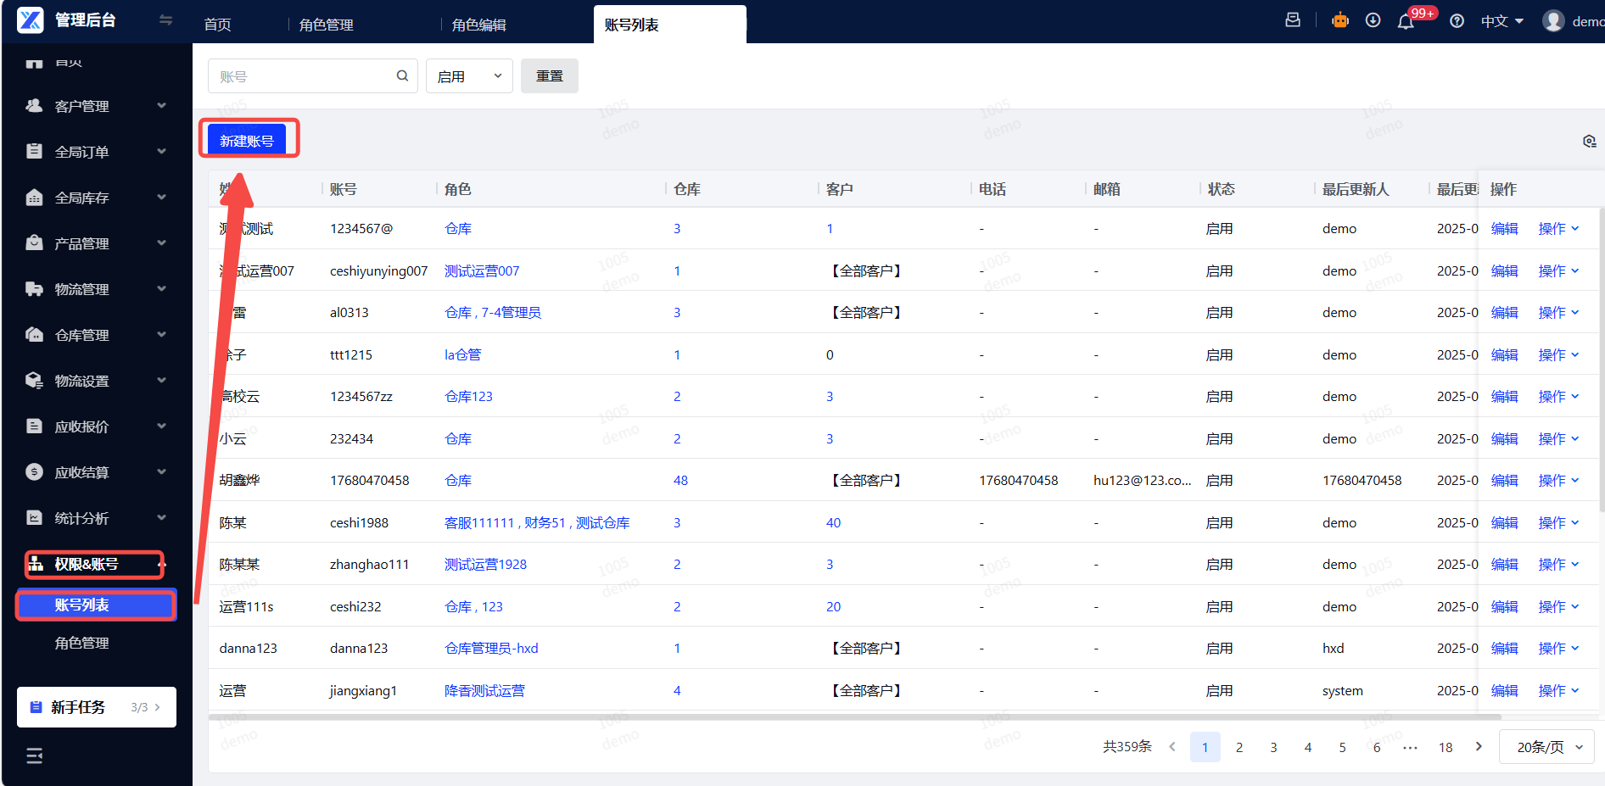
Task: Click the 新建账号 button
Action: coord(247,140)
